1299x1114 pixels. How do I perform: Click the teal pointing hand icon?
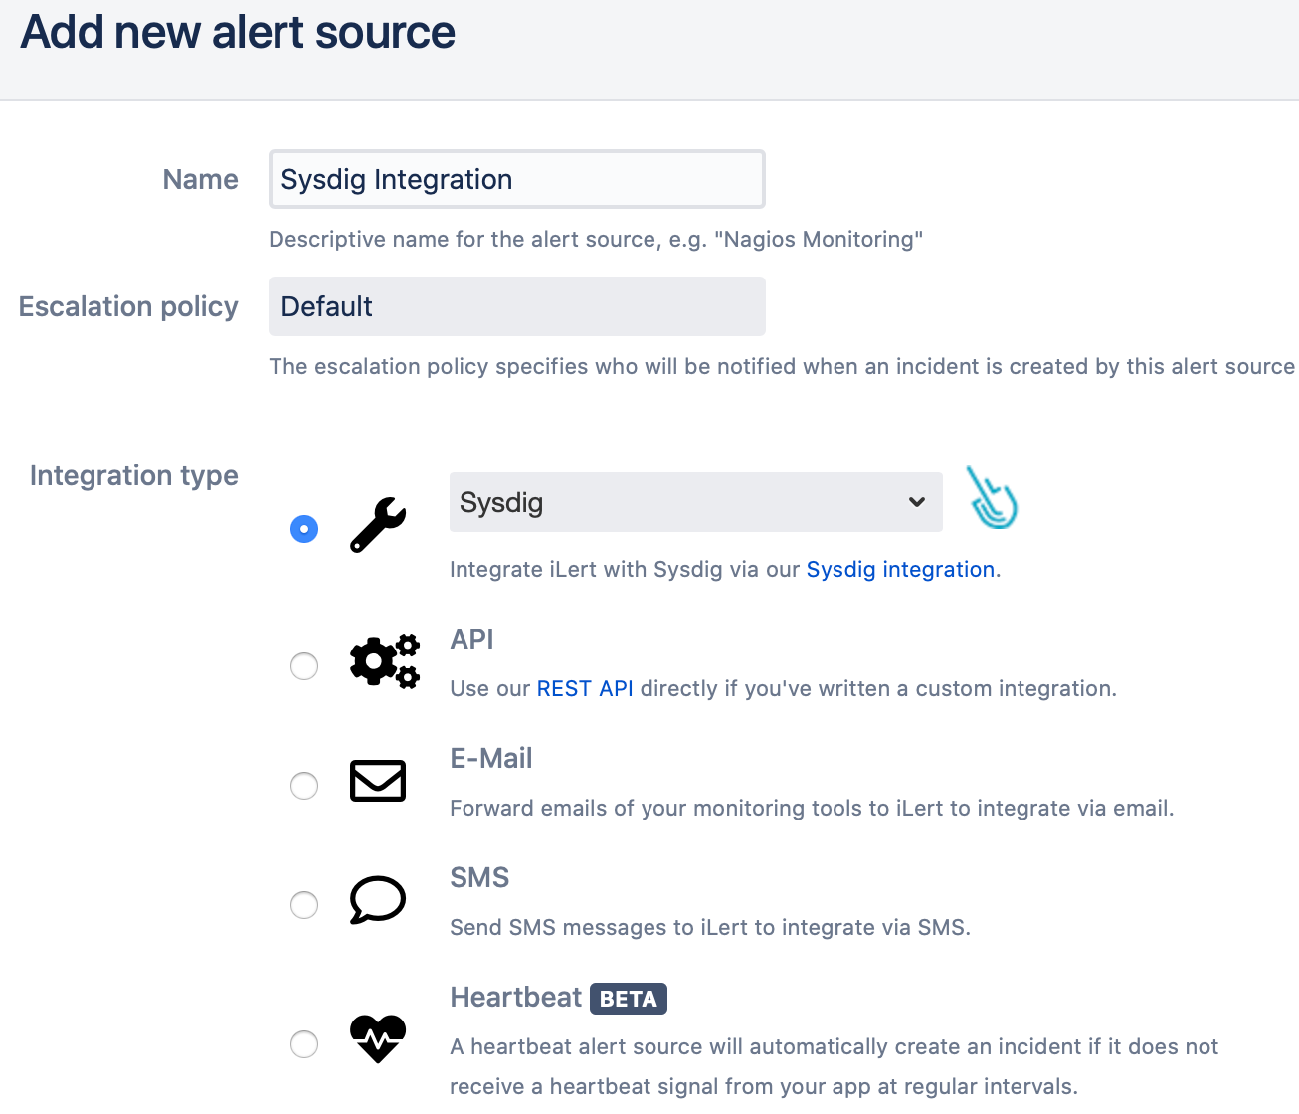pyautogui.click(x=993, y=499)
